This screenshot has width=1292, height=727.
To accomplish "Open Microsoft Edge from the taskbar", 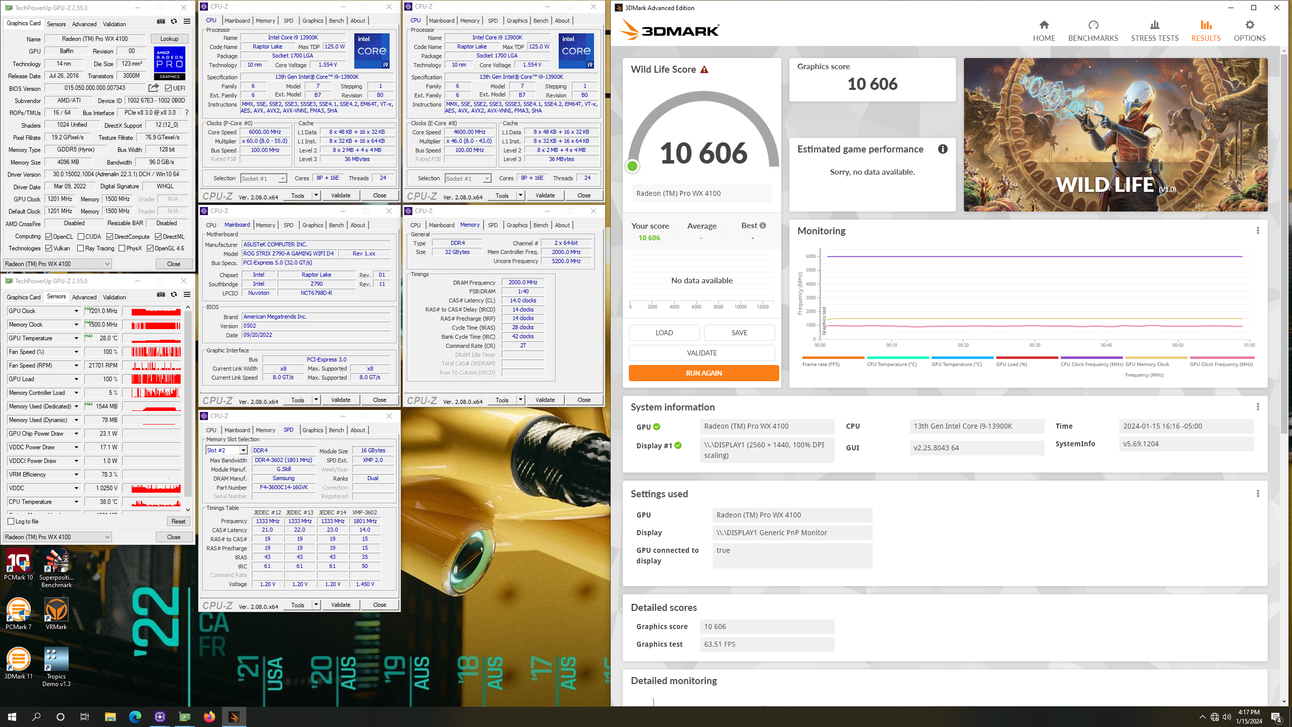I will [135, 717].
